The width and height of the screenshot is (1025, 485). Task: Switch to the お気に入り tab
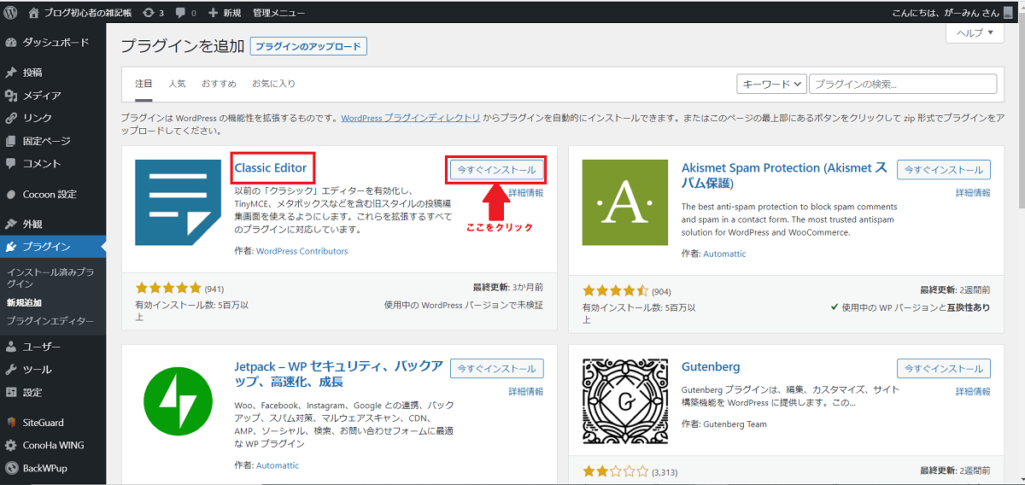pos(273,84)
